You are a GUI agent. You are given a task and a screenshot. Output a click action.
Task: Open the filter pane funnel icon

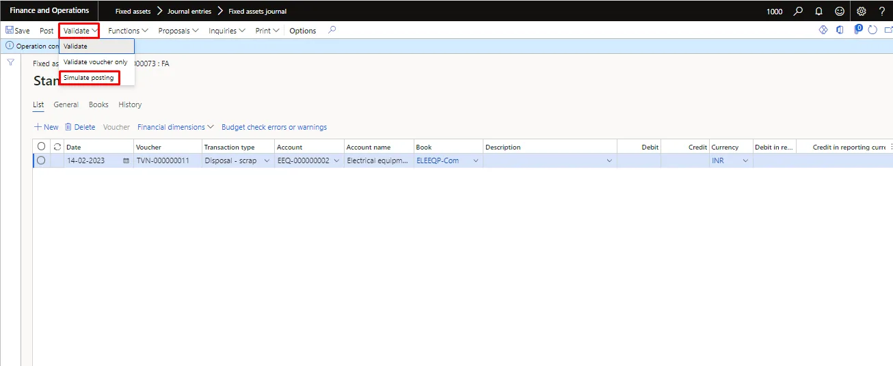11,62
